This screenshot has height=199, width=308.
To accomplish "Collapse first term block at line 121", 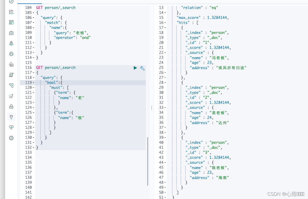I will 33,93.
